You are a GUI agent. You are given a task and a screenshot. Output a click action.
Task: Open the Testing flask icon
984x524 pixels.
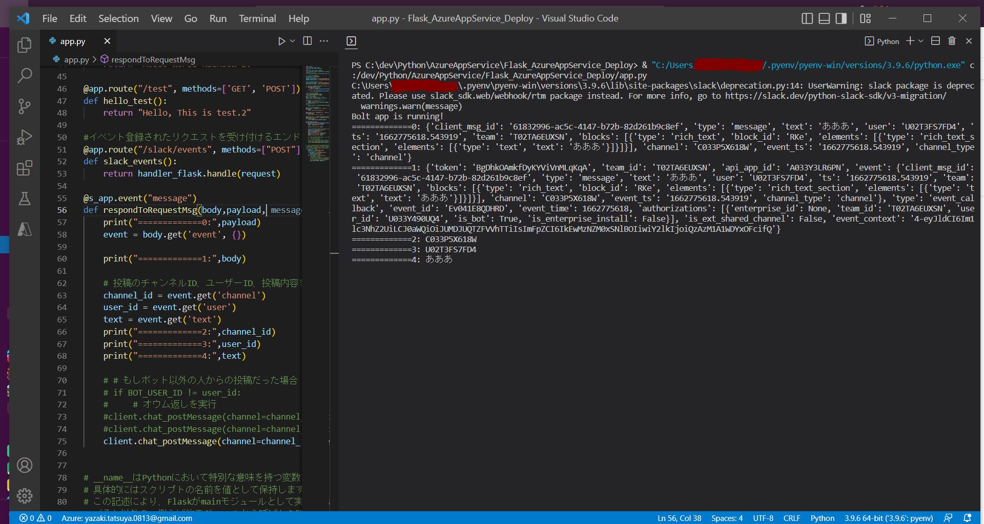coord(24,199)
